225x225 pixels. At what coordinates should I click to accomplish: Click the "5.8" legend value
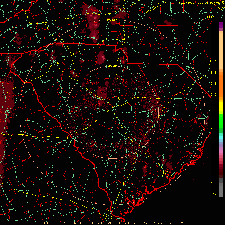click(214, 84)
